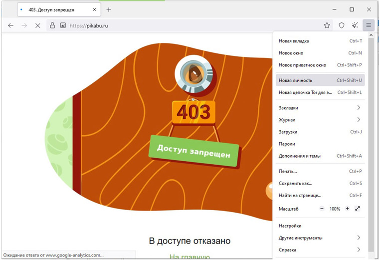Close the hamburger application menu button
The height and width of the screenshot is (260, 379).
(369, 25)
